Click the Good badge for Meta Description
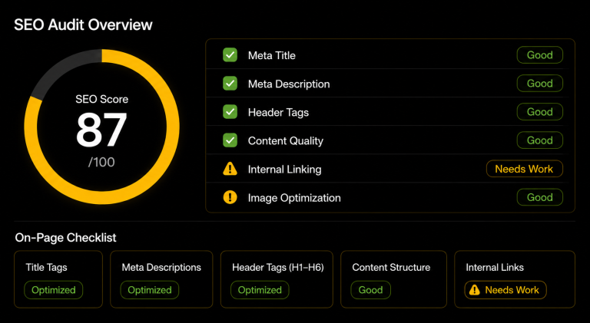Image resolution: width=590 pixels, height=323 pixels. [x=539, y=84]
